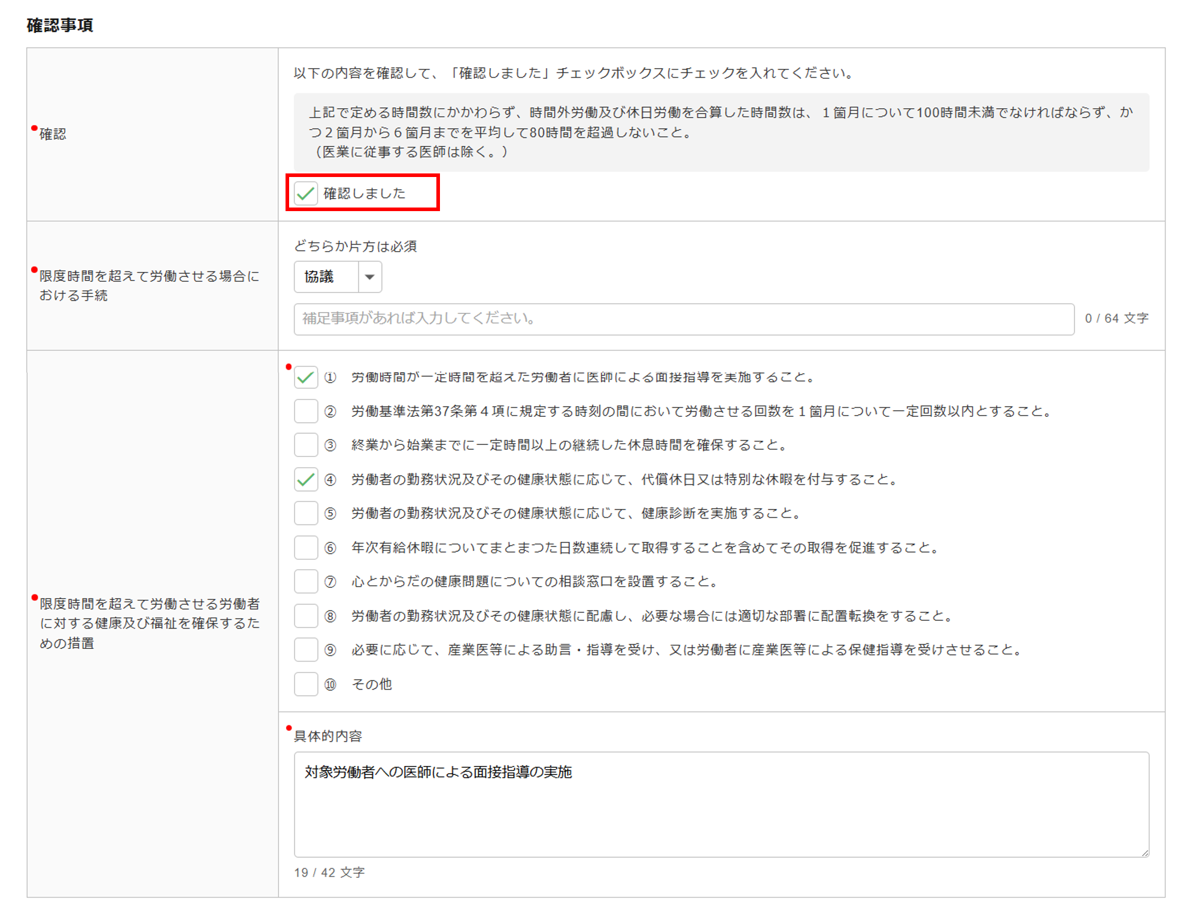Check option ③ 継続した休息時間を確保

[x=305, y=446]
